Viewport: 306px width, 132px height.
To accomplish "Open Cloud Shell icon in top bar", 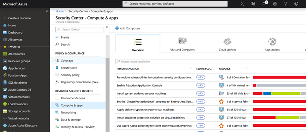I will 242,4.
